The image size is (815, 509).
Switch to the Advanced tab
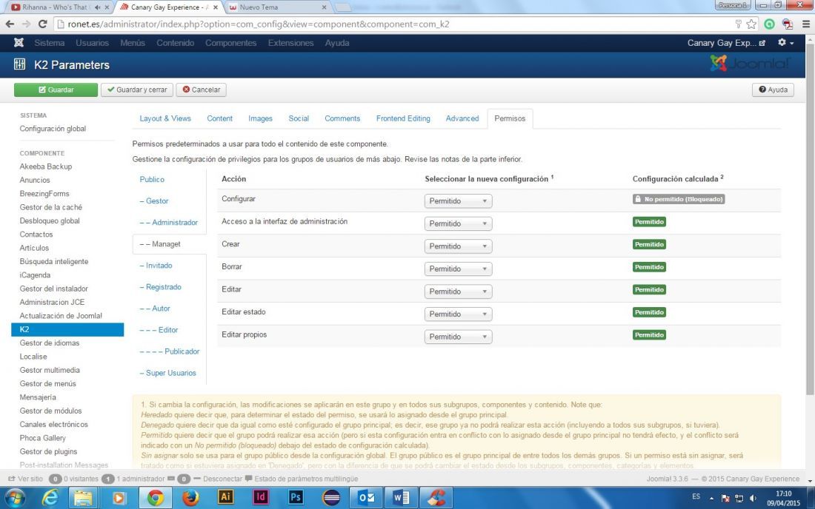462,118
